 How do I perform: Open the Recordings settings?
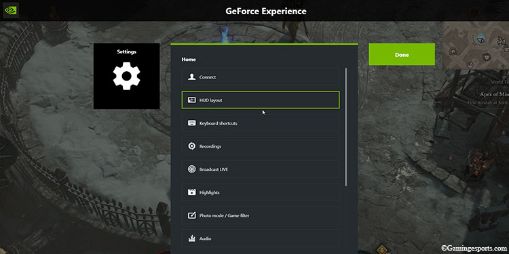[x=261, y=146]
